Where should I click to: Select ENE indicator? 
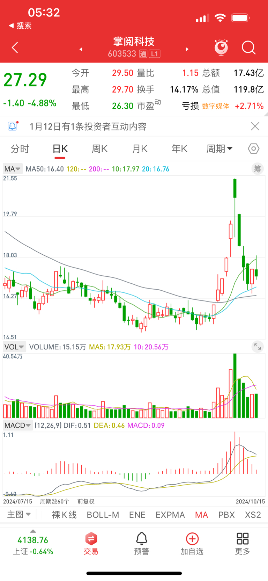coord(137,515)
